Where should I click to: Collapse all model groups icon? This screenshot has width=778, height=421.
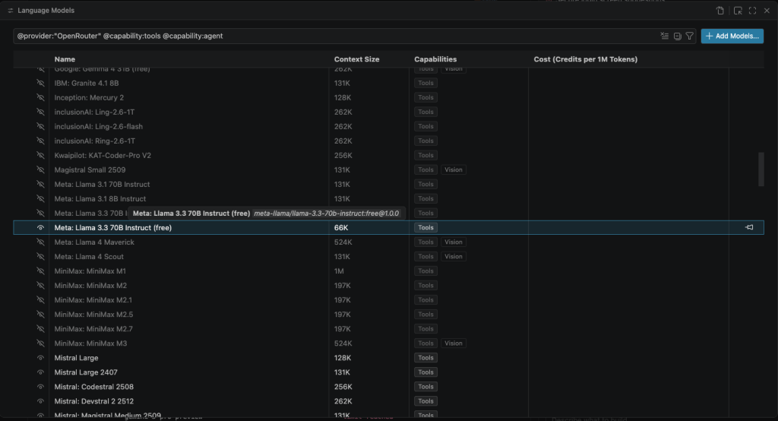(677, 36)
